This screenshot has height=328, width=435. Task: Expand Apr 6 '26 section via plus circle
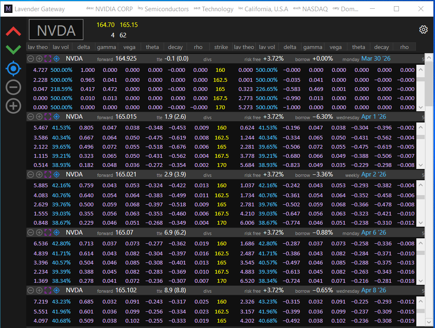39,233
